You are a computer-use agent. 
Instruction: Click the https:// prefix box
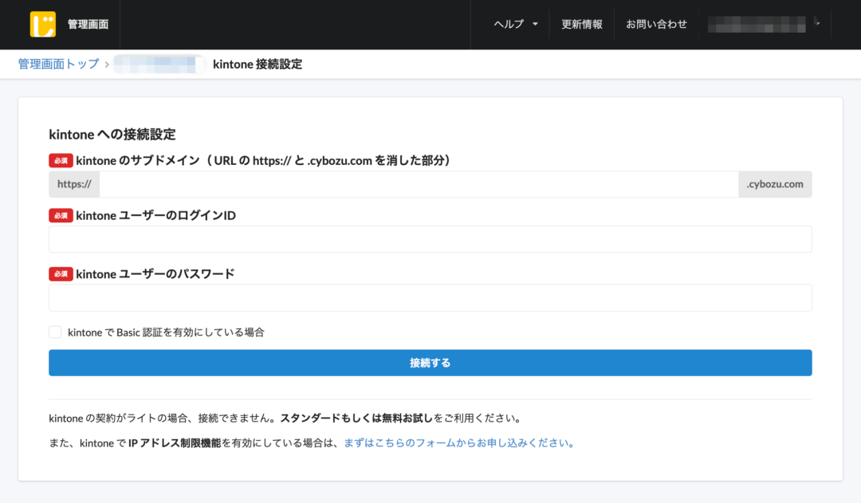pos(73,184)
